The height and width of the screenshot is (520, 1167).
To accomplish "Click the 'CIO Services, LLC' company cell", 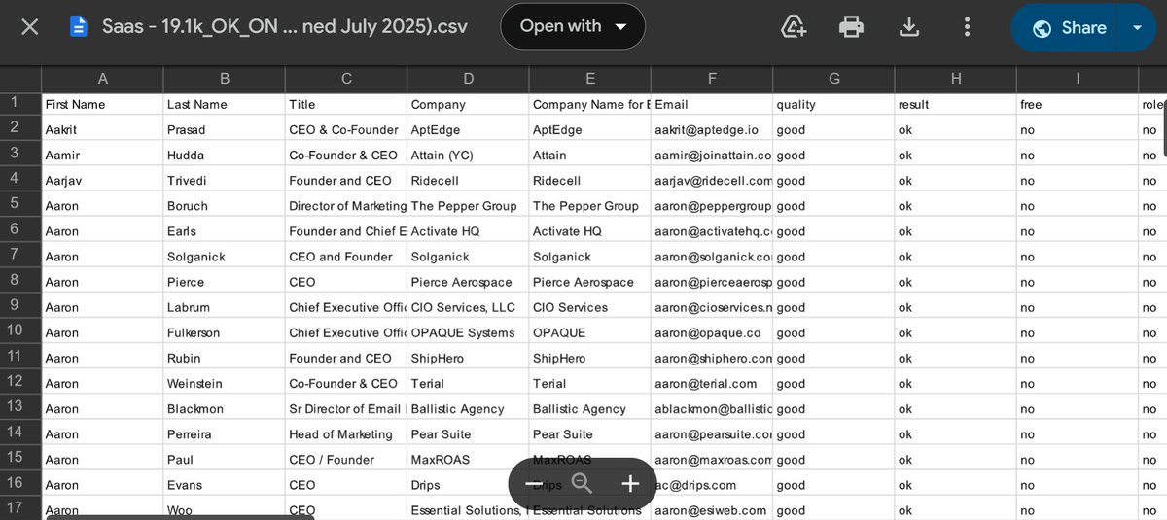I will 468,307.
